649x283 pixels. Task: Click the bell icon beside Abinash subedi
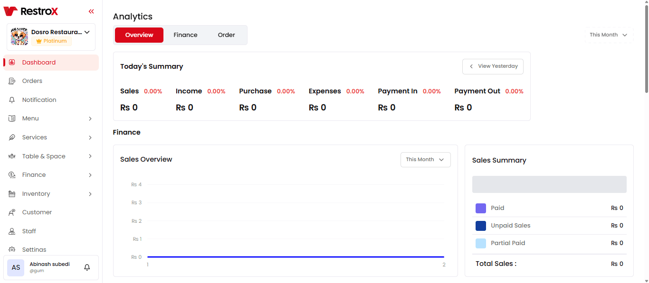87,267
